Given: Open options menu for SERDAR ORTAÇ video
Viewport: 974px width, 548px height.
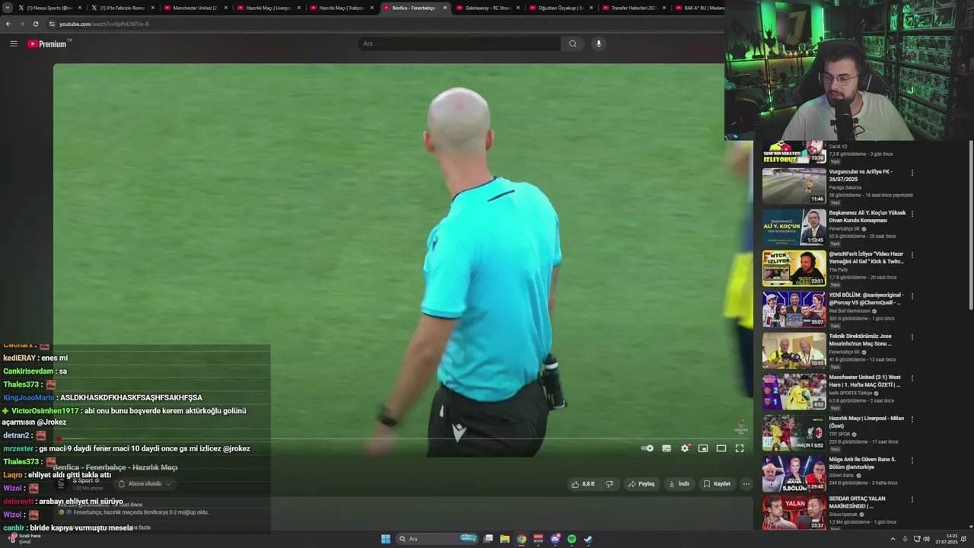Looking at the screenshot, I should click(x=912, y=500).
